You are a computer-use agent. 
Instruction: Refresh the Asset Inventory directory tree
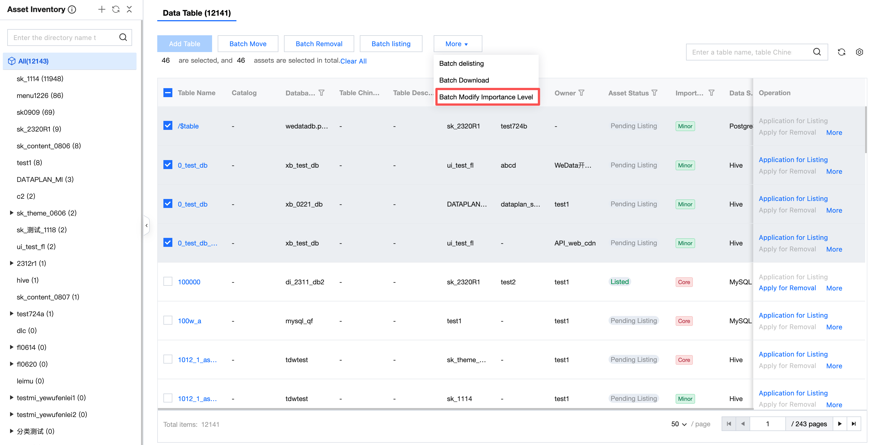pos(116,9)
